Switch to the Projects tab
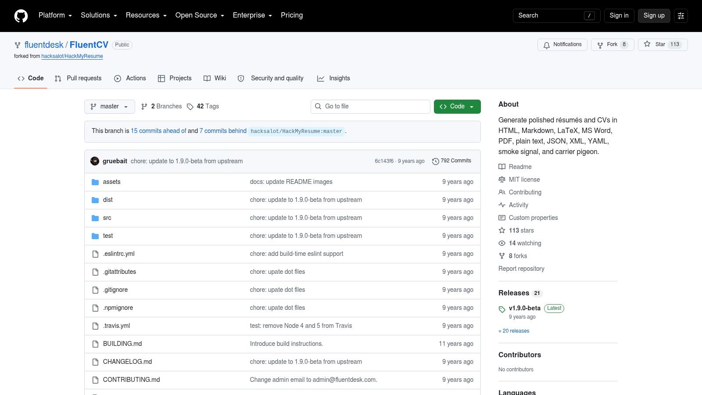The image size is (702, 395). pyautogui.click(x=175, y=78)
